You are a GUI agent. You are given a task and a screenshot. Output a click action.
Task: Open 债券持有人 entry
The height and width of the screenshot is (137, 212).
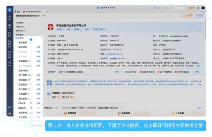pyautogui.click(x=24, y=71)
